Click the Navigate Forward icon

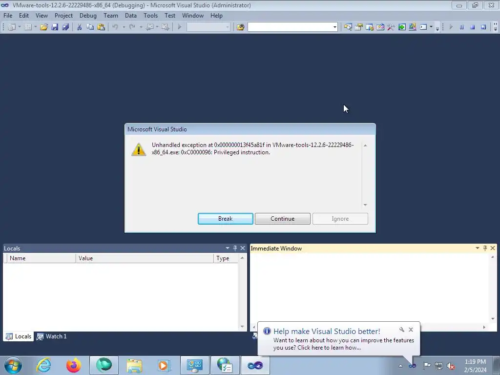pyautogui.click(x=165, y=27)
